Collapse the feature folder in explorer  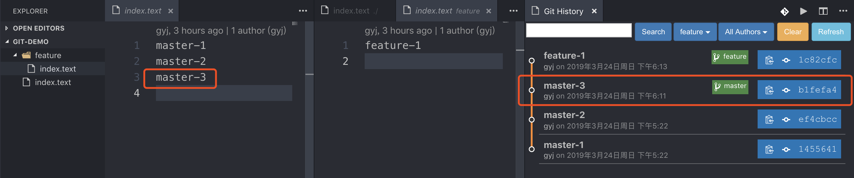click(x=15, y=55)
